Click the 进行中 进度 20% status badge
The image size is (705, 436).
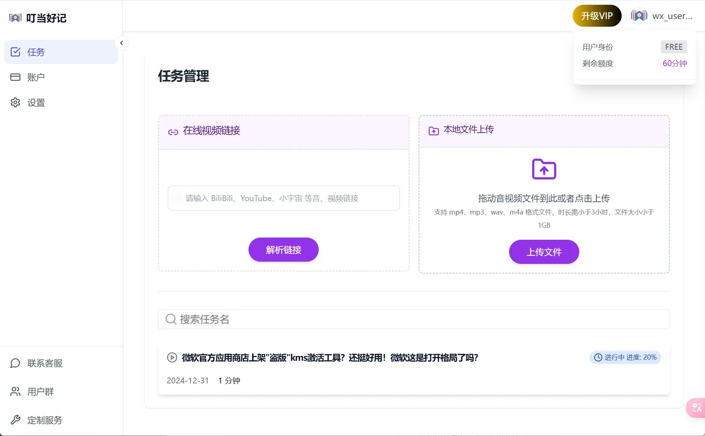[625, 357]
